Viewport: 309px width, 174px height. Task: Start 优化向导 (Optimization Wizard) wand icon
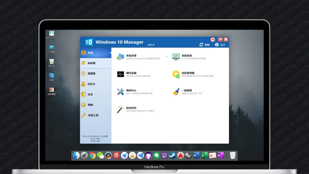121,109
